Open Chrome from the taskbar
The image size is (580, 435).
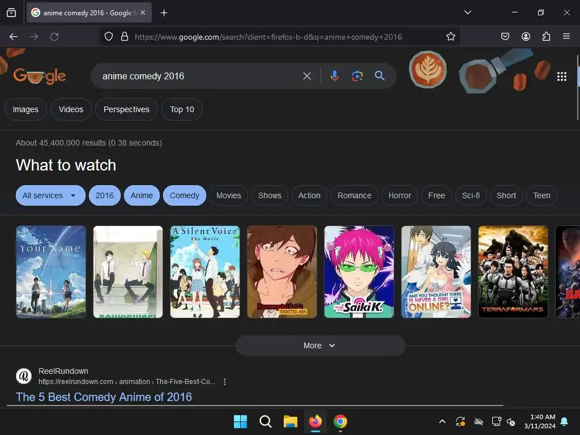pos(340,421)
